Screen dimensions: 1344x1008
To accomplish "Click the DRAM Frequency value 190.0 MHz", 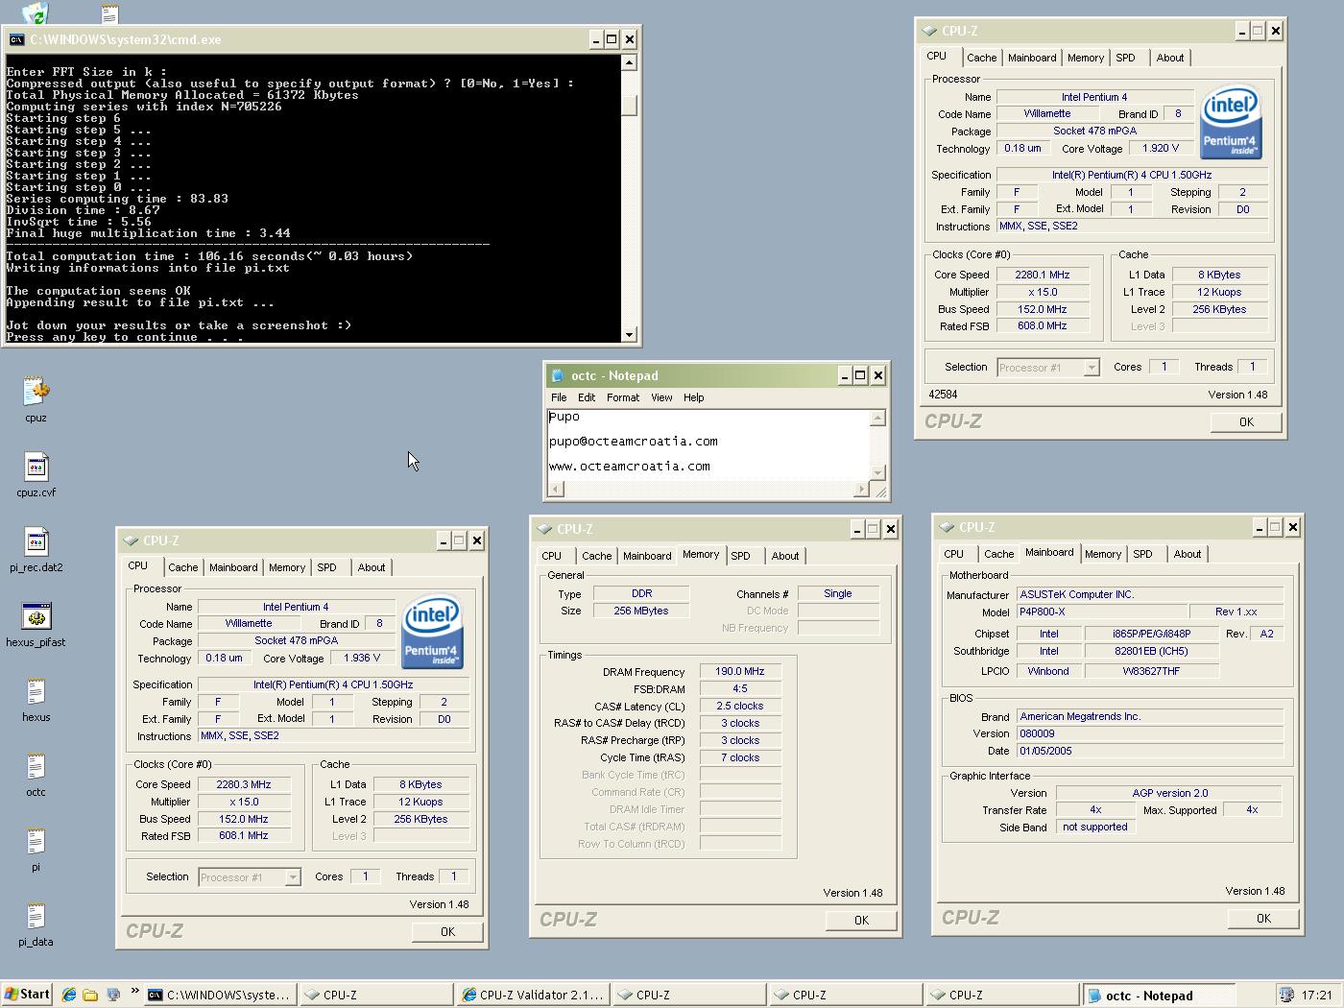I will tap(740, 671).
